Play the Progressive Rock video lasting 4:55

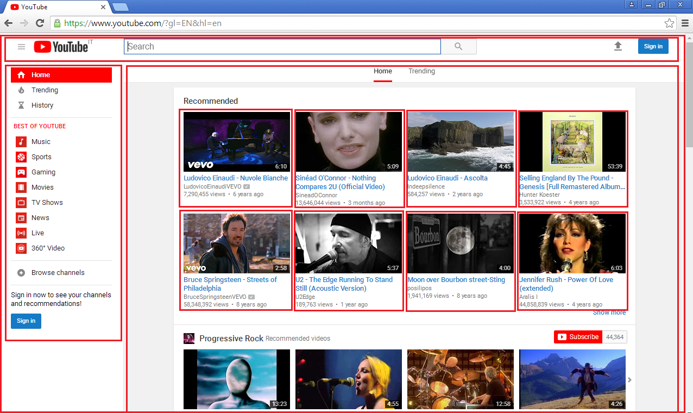349,379
